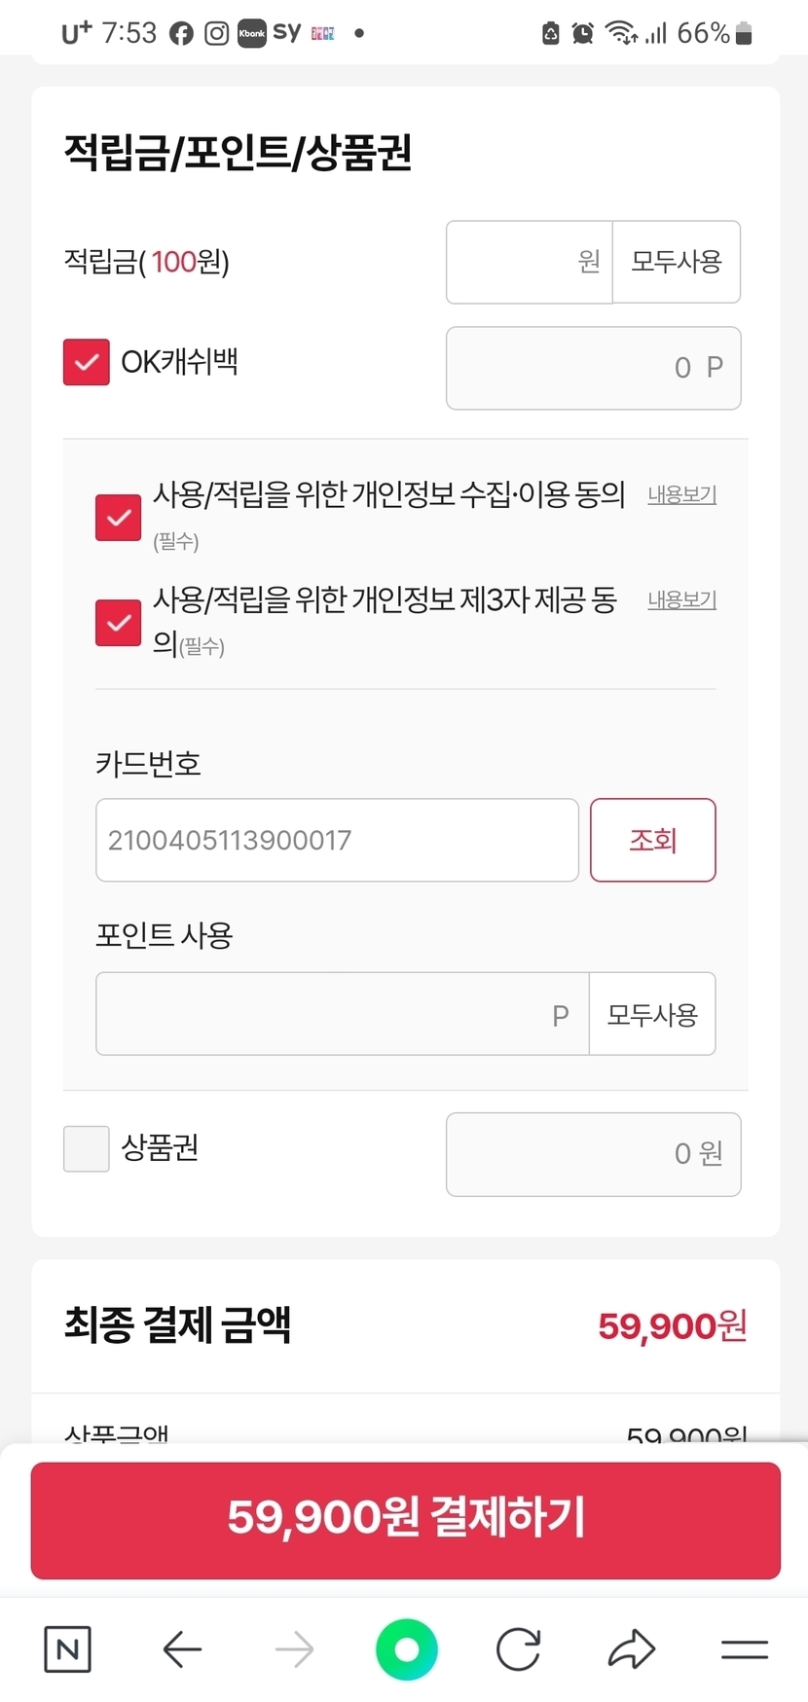Reload the page with refresh icon

tap(518, 1648)
